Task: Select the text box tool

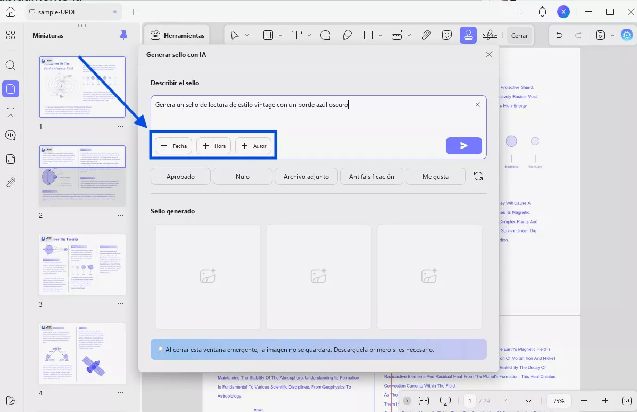Action: pyautogui.click(x=296, y=35)
